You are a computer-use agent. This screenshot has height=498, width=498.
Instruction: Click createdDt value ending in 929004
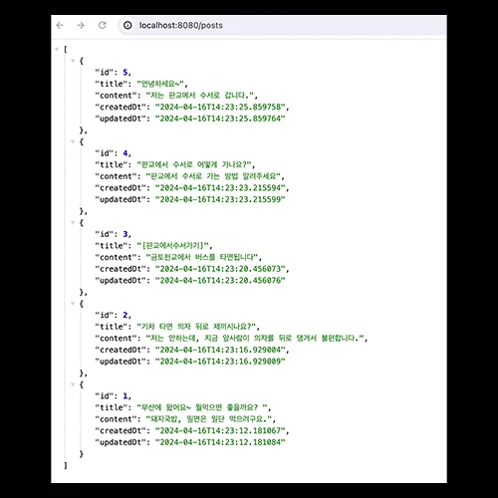[x=220, y=350]
